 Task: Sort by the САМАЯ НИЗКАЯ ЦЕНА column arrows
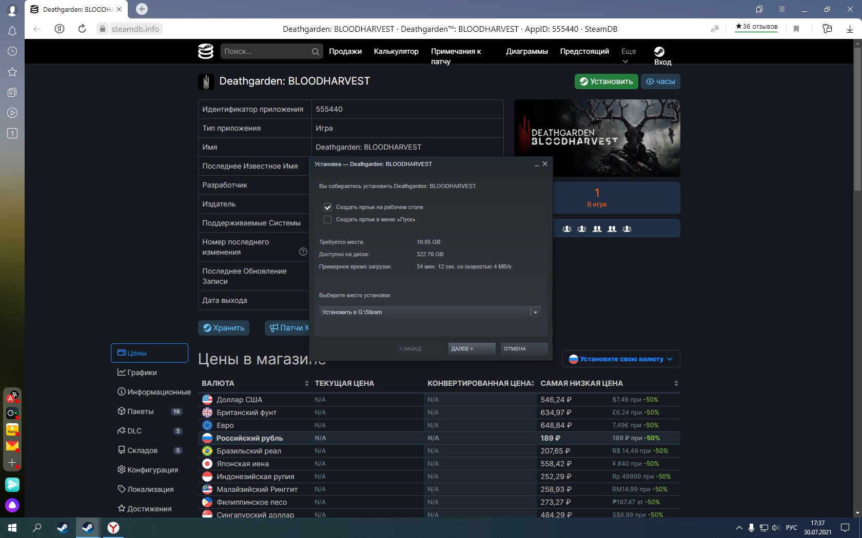[x=676, y=383]
